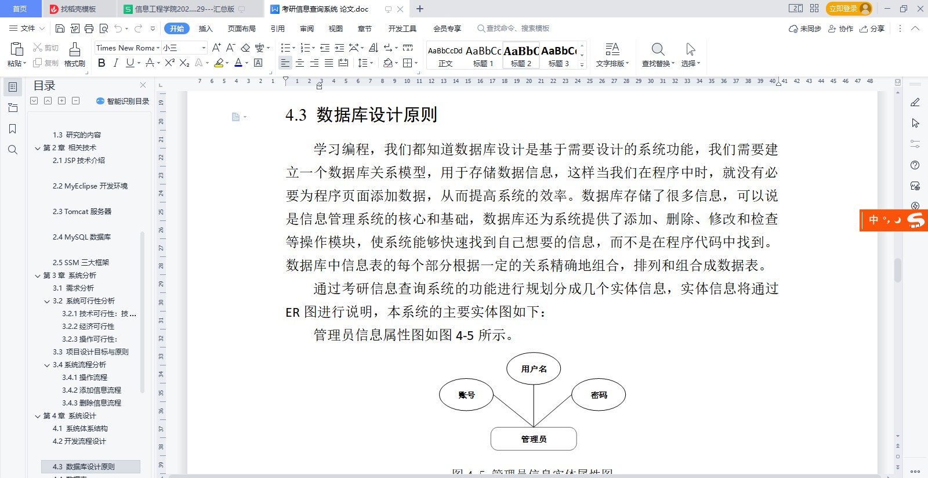Open the bookmark panel in left sidebar

pyautogui.click(x=12, y=129)
